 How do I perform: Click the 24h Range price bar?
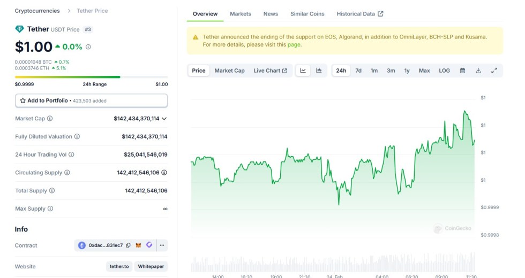pos(91,77)
